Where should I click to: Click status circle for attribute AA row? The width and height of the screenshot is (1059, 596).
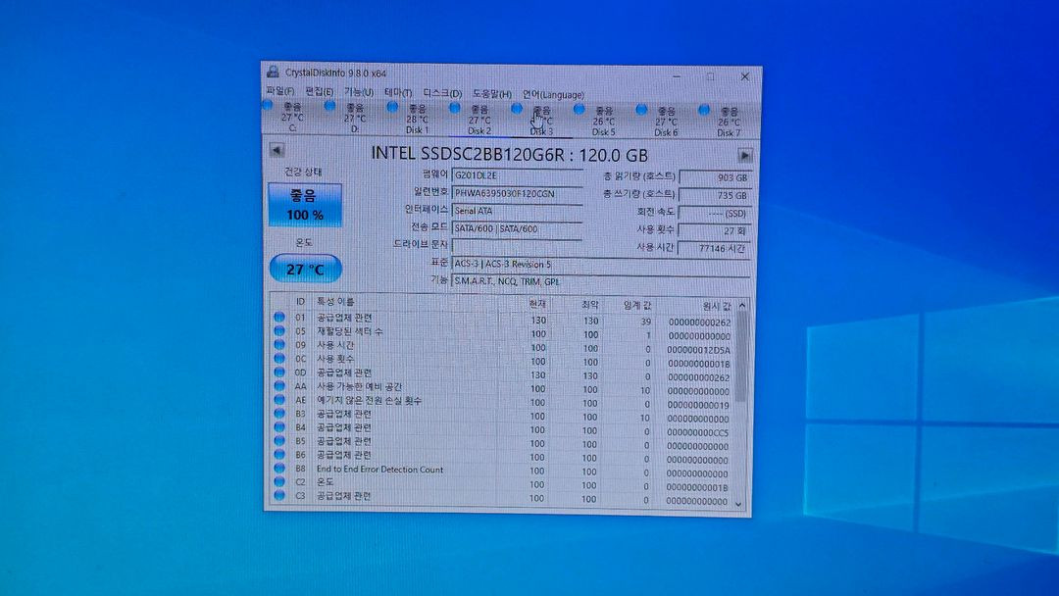(278, 386)
